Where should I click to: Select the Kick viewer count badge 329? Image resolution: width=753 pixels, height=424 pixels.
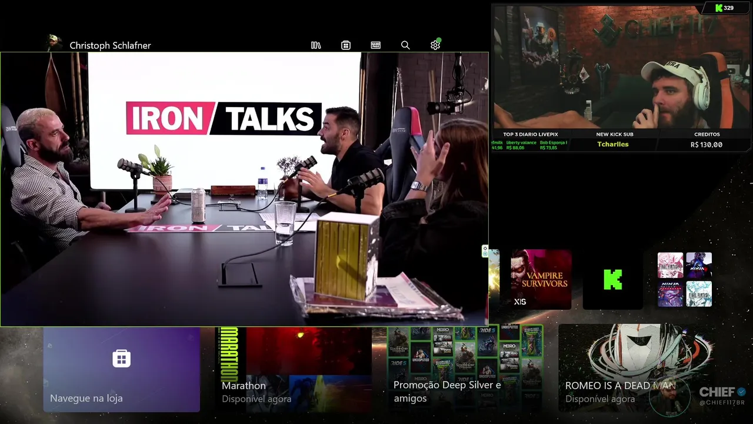tap(724, 8)
